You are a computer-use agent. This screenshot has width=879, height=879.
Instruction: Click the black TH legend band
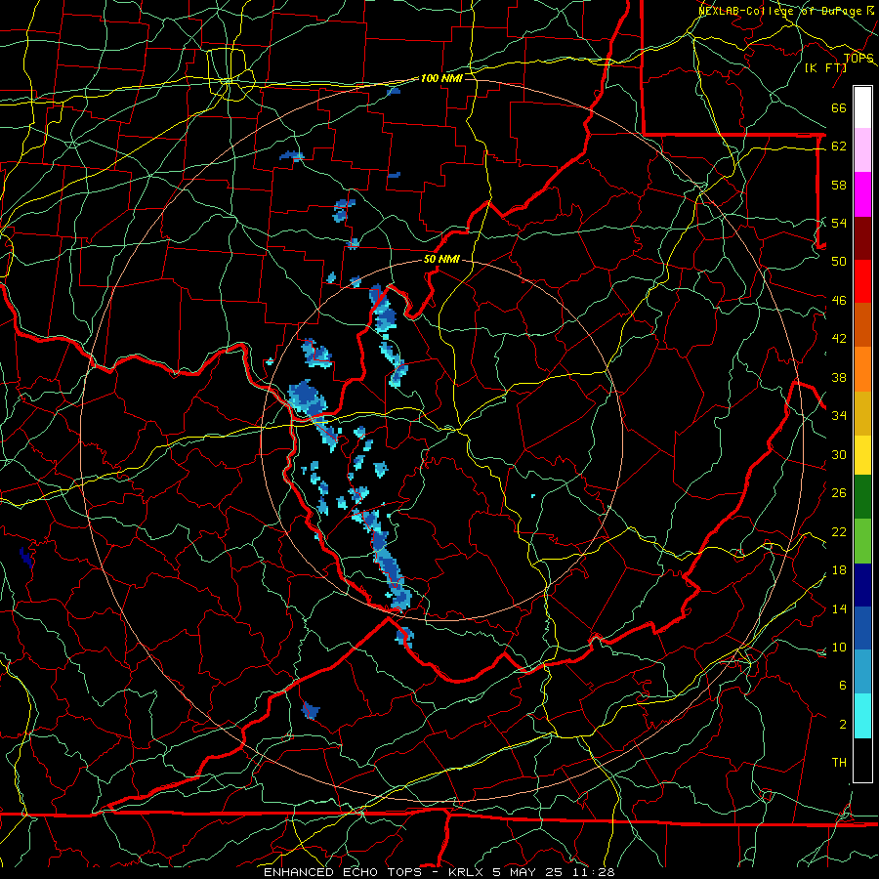[862, 760]
